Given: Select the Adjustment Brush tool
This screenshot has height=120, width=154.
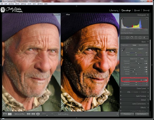Looking at the screenshot, I should 146,37.
